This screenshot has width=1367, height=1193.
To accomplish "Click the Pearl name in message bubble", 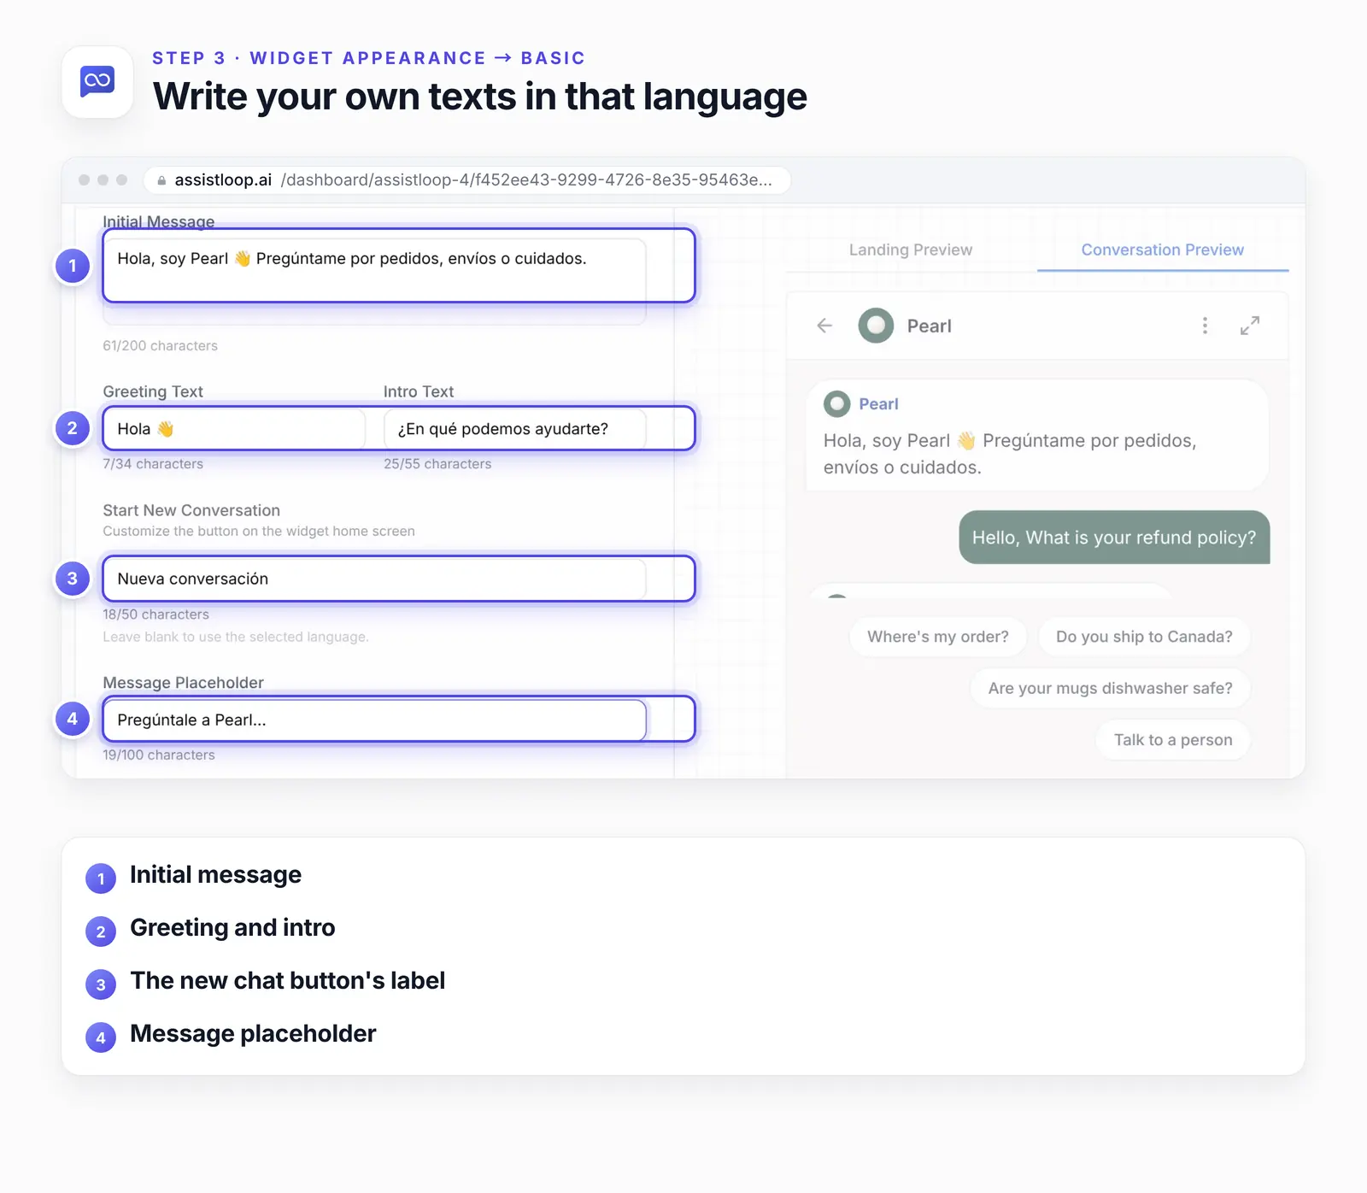I will (878, 404).
